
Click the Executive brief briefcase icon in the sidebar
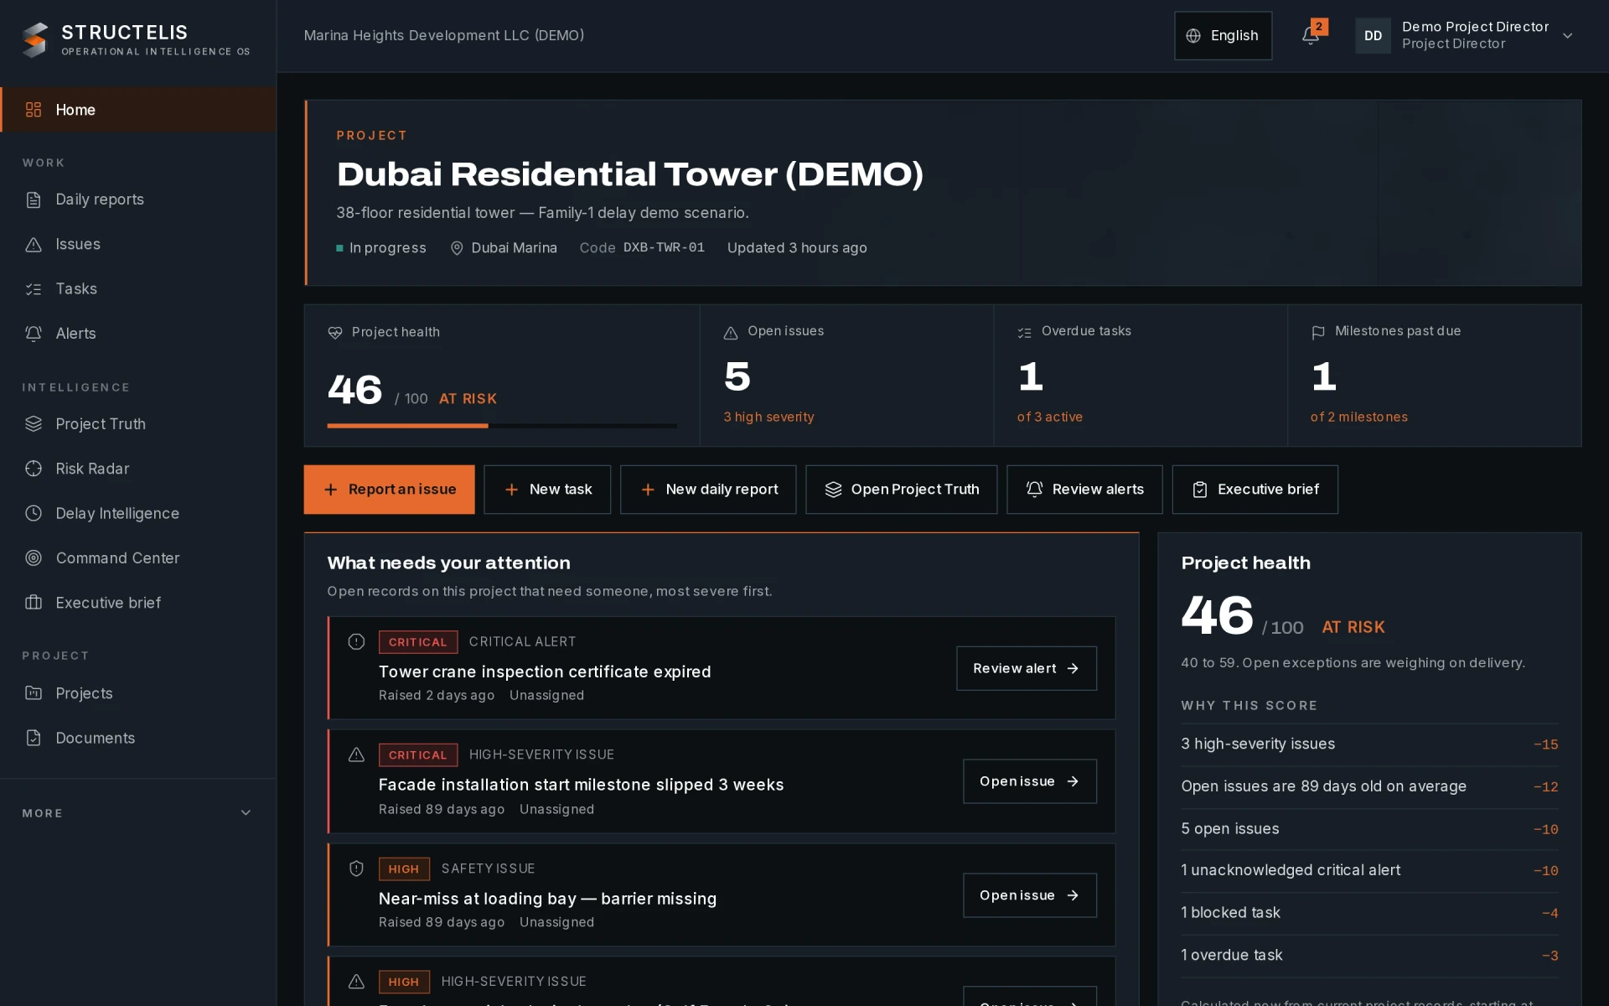(x=34, y=603)
